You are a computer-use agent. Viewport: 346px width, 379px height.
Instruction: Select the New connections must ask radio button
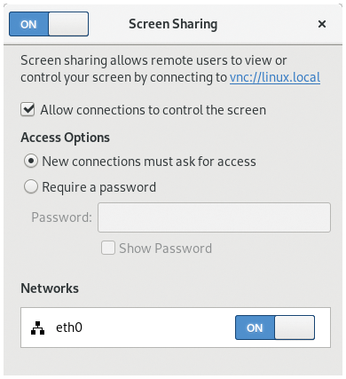tap(31, 162)
